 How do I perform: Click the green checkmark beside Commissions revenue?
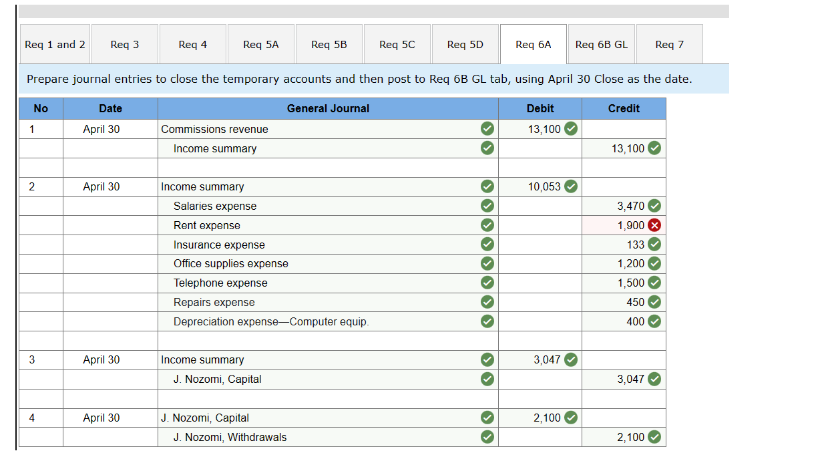[487, 129]
